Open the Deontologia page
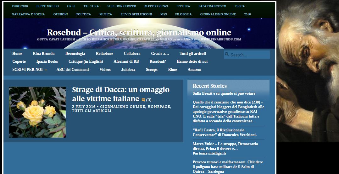This screenshot has height=174, width=339. 75,54
